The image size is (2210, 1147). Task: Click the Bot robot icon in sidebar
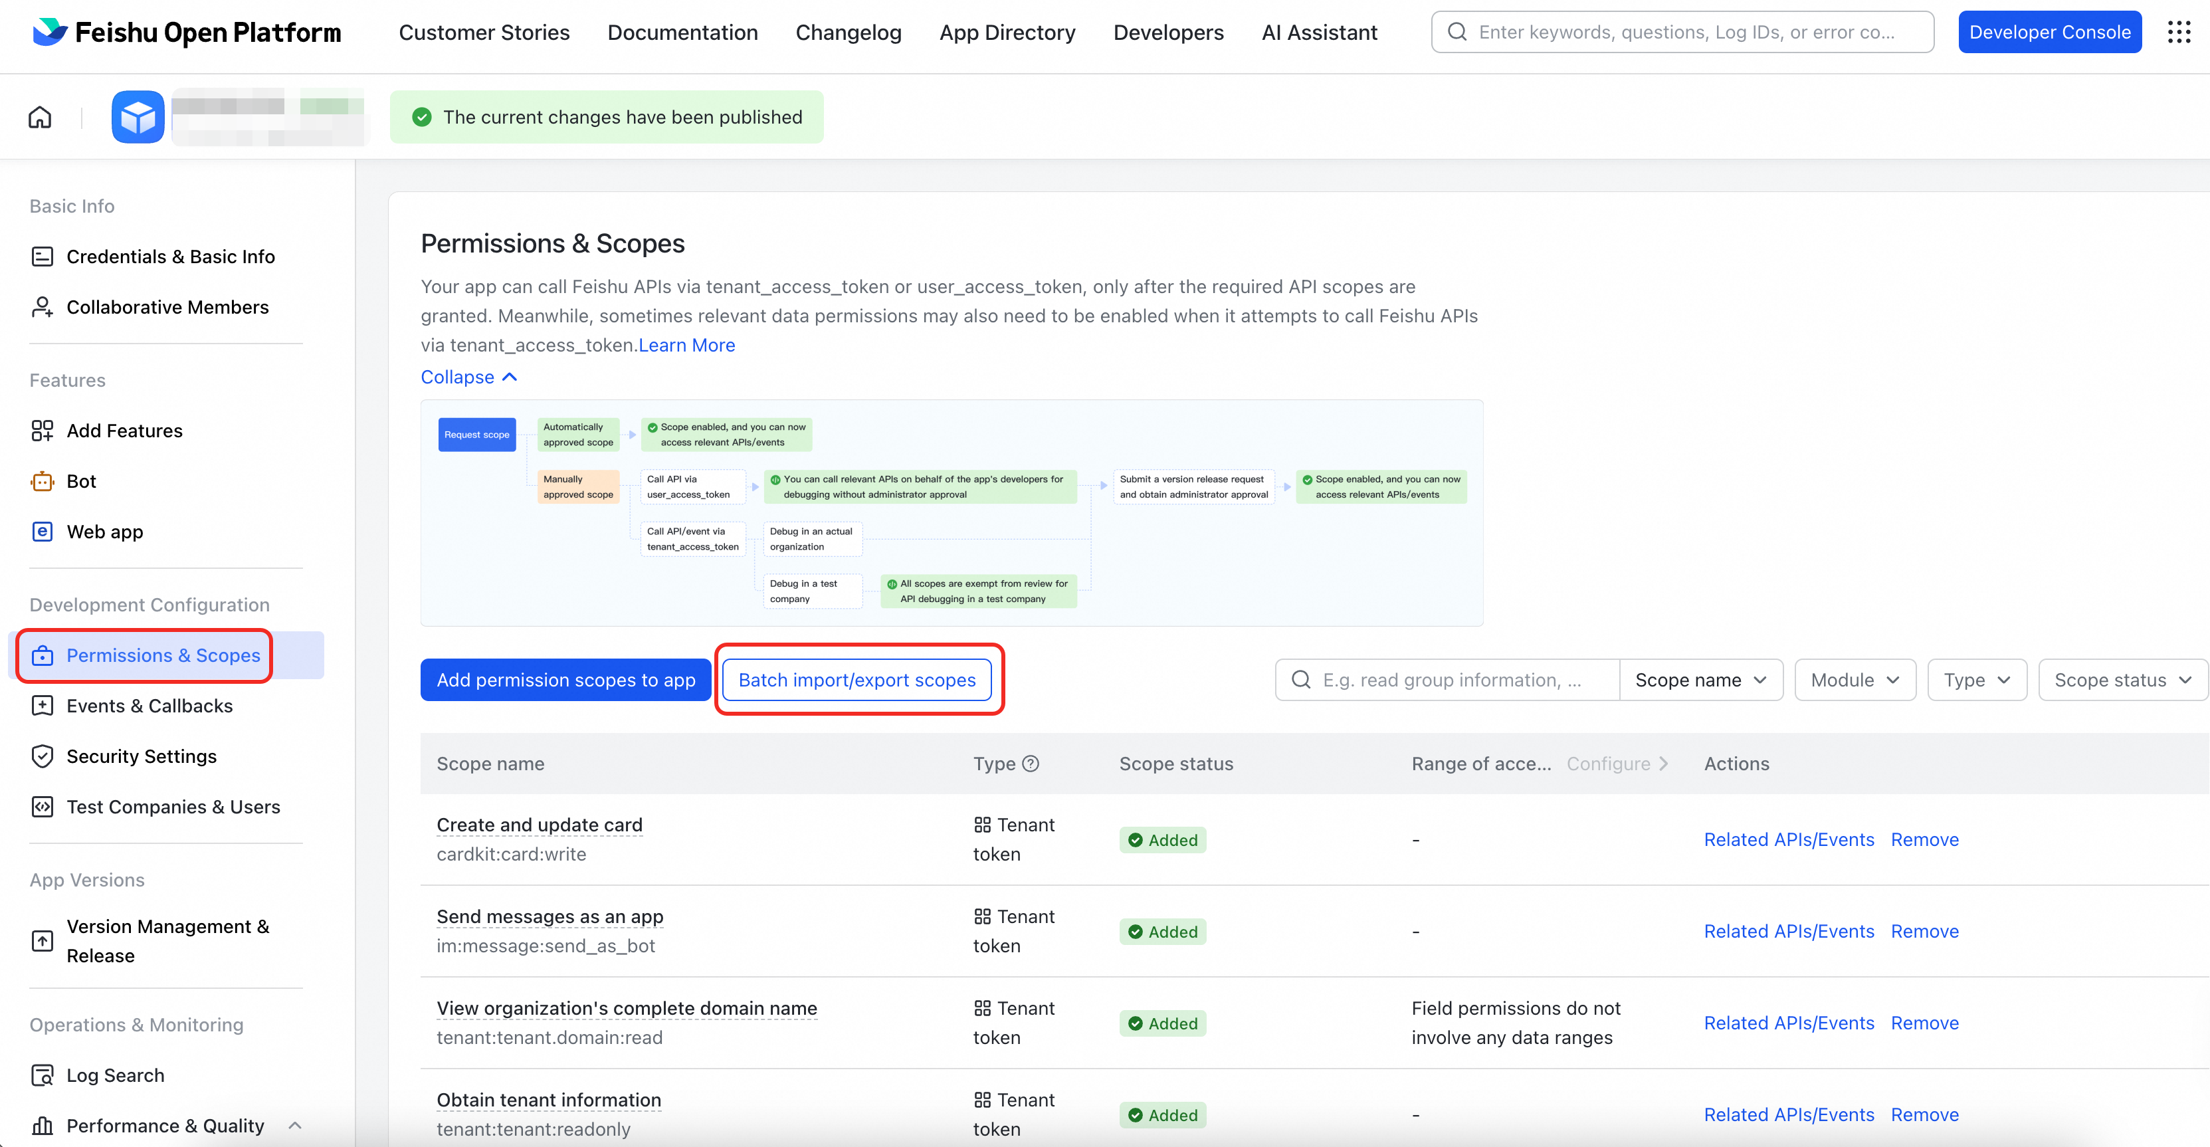click(x=42, y=481)
